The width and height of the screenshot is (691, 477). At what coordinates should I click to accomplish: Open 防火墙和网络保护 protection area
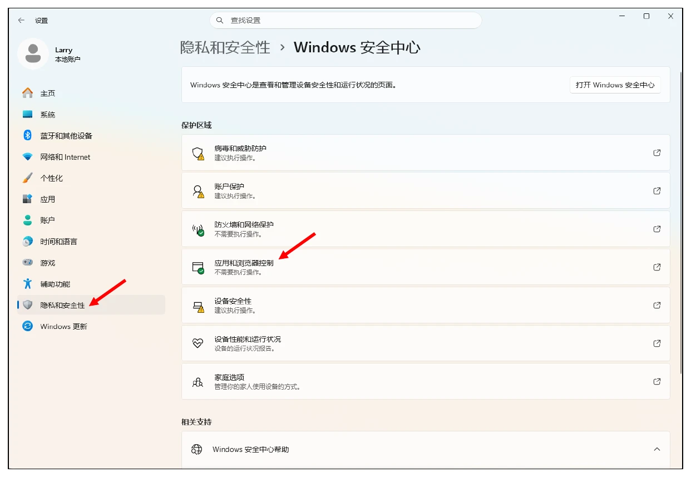(426, 229)
